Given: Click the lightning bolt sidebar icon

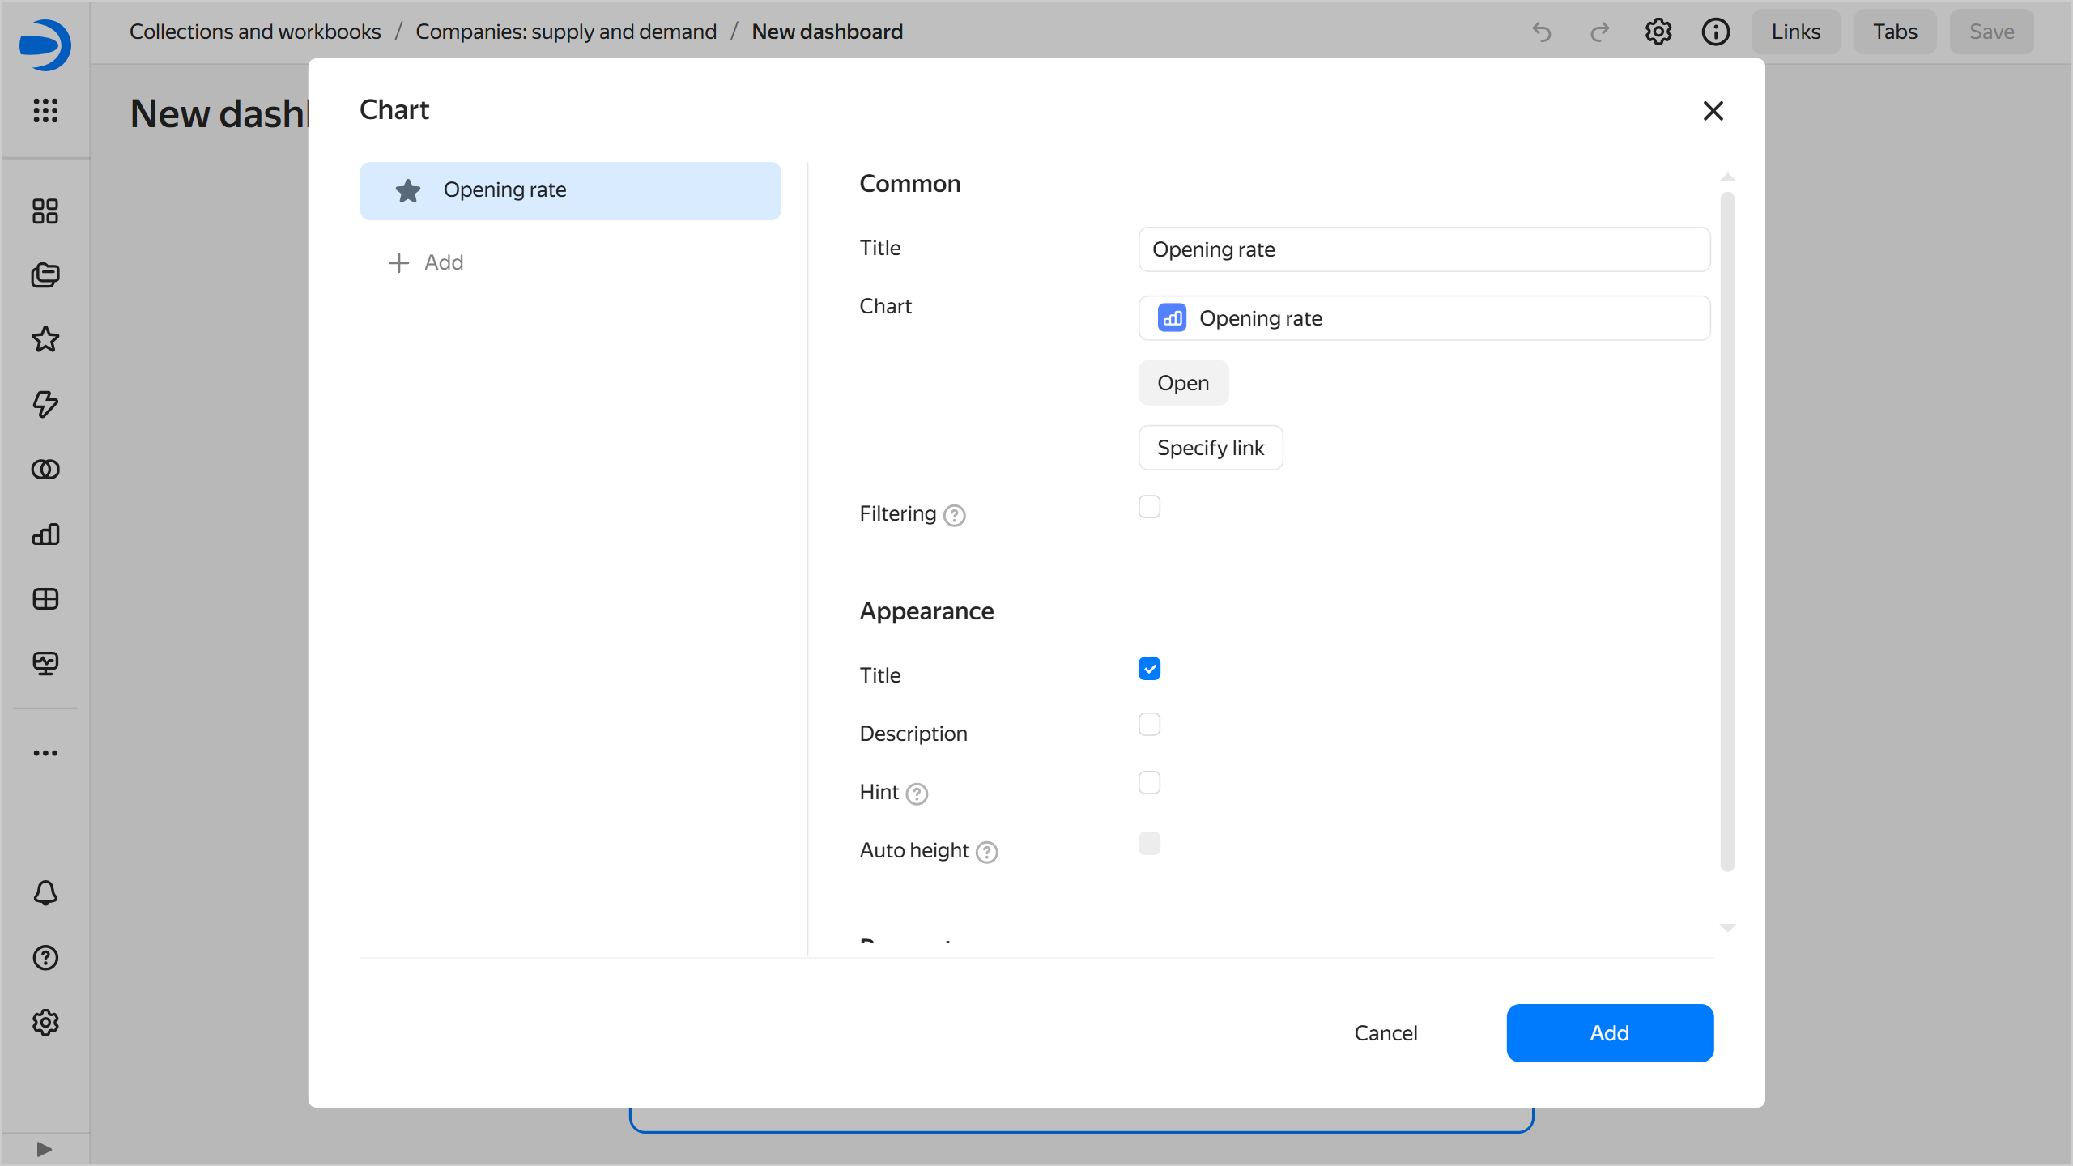Looking at the screenshot, I should click(45, 405).
